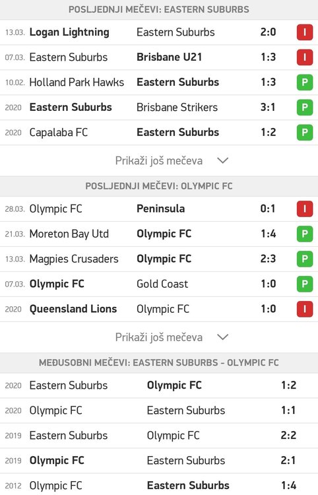Select Međusobni mečevi section header
The height and width of the screenshot is (495, 318).
point(159,362)
